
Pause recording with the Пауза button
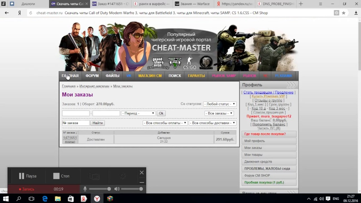[28, 176]
